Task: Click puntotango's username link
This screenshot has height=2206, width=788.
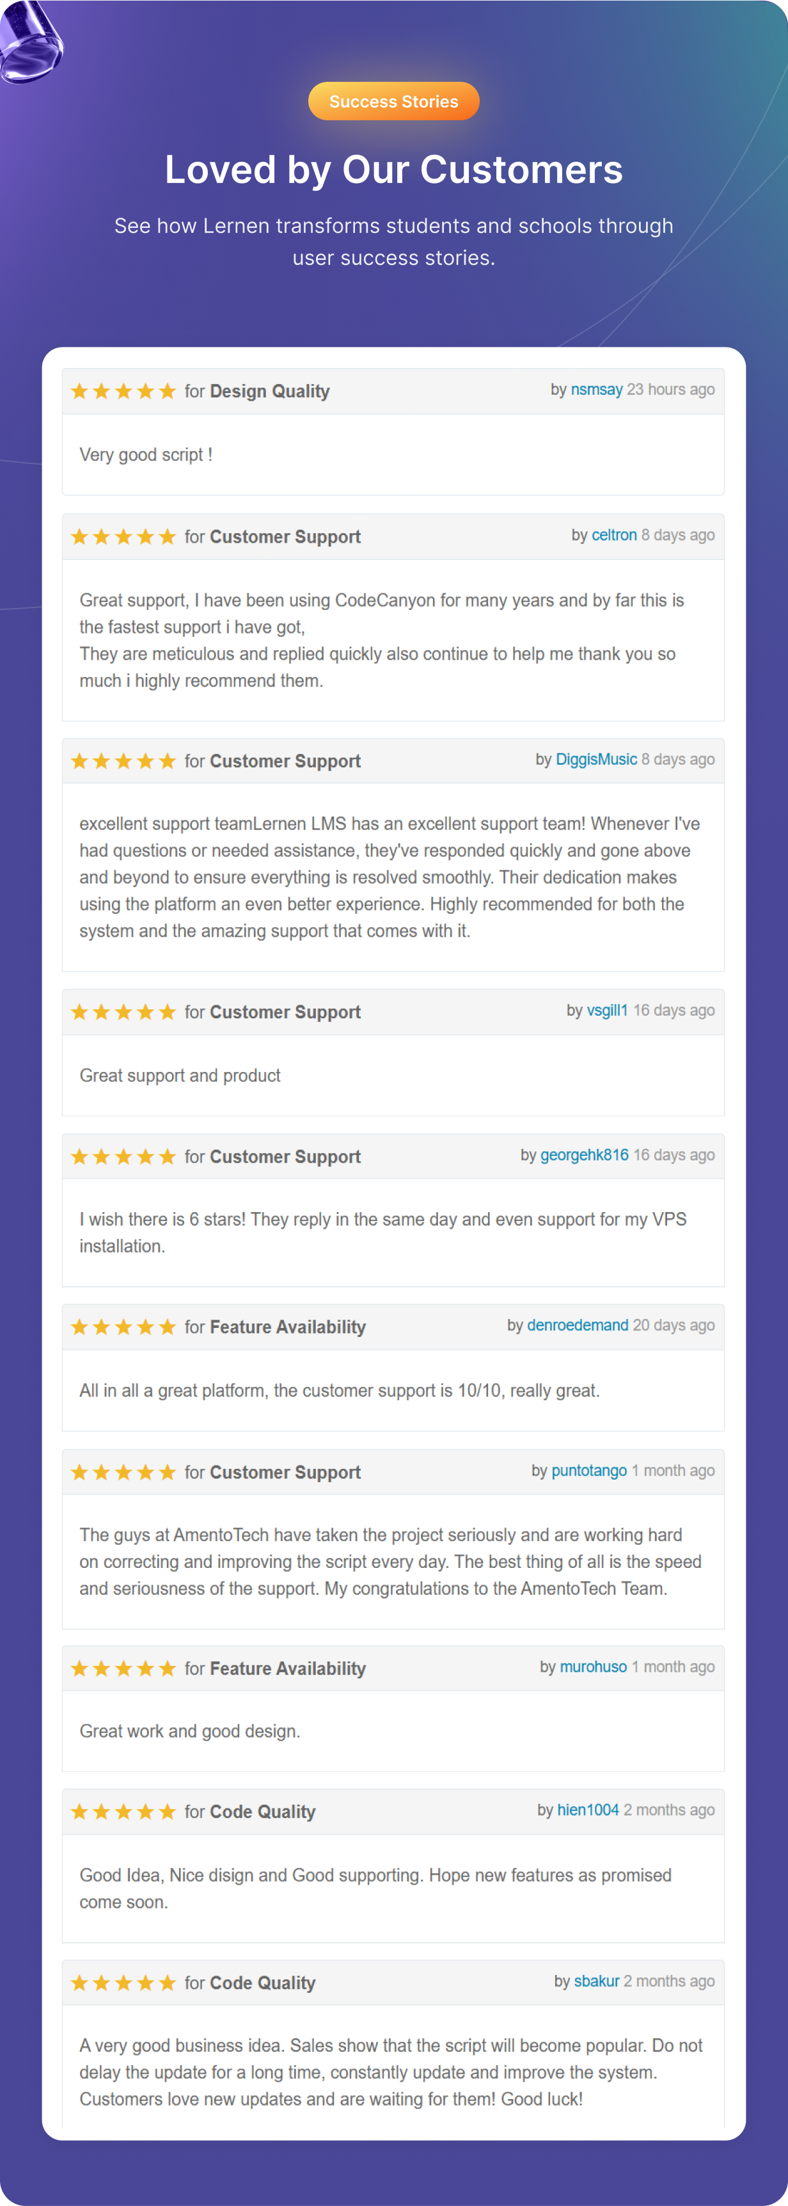Action: (x=588, y=1471)
